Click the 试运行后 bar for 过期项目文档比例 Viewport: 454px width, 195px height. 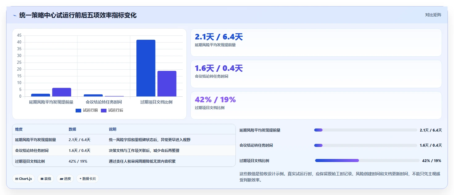point(167,84)
